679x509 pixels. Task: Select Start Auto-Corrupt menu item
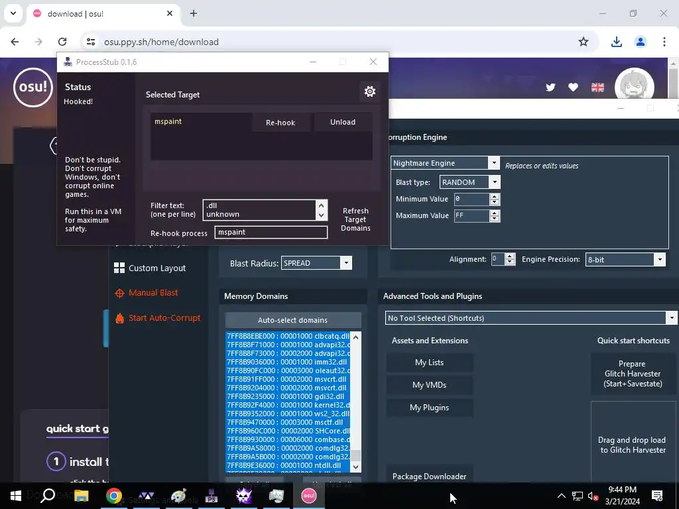coord(164,318)
